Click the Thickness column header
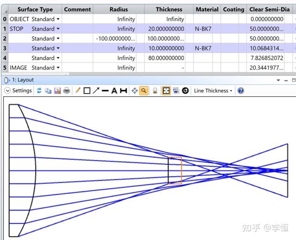 [x=169, y=9]
